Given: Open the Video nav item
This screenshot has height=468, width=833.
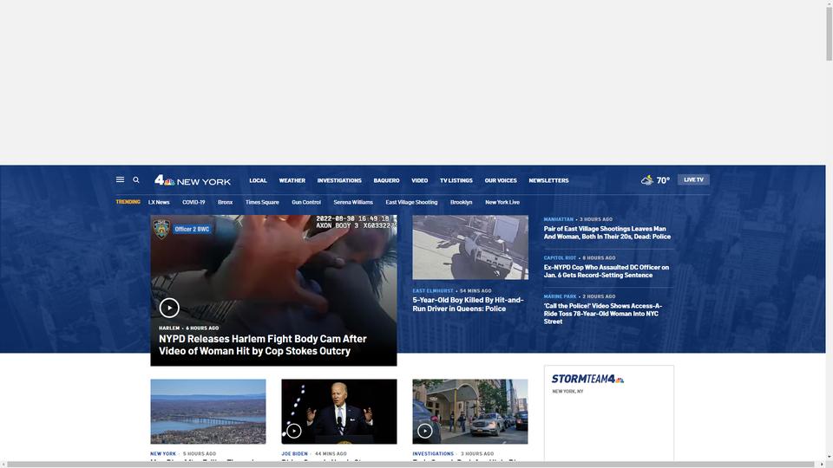Looking at the screenshot, I should 420,180.
